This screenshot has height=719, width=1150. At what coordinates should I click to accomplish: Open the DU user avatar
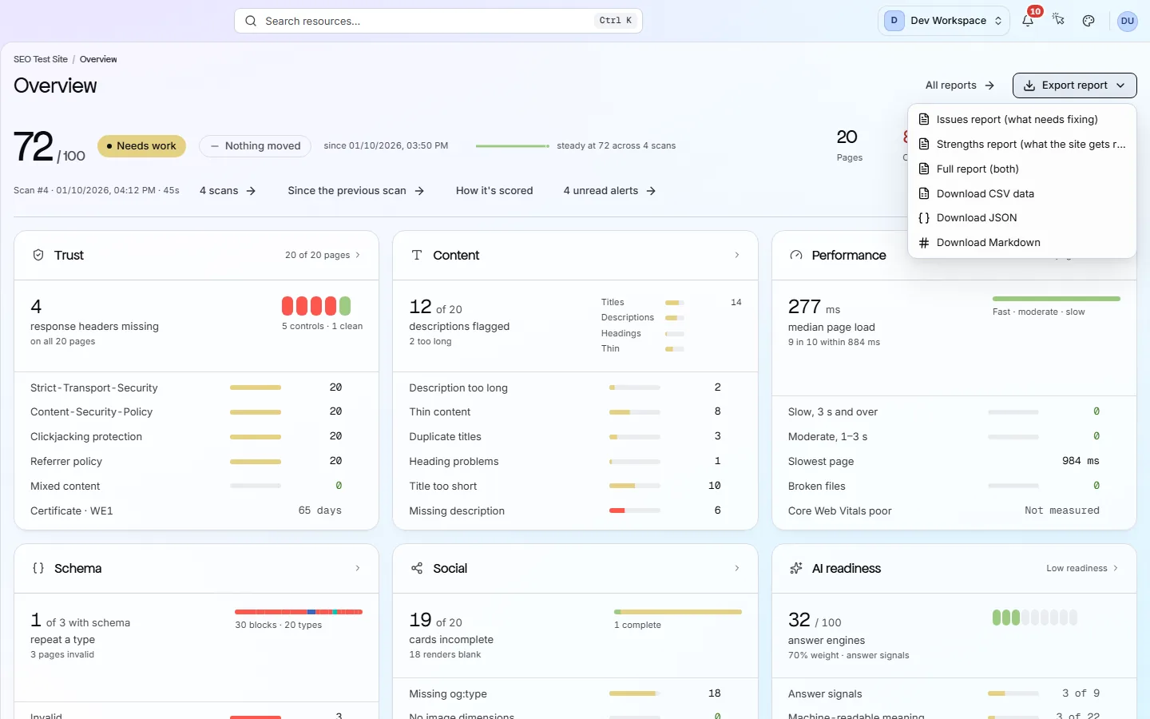[x=1128, y=21]
